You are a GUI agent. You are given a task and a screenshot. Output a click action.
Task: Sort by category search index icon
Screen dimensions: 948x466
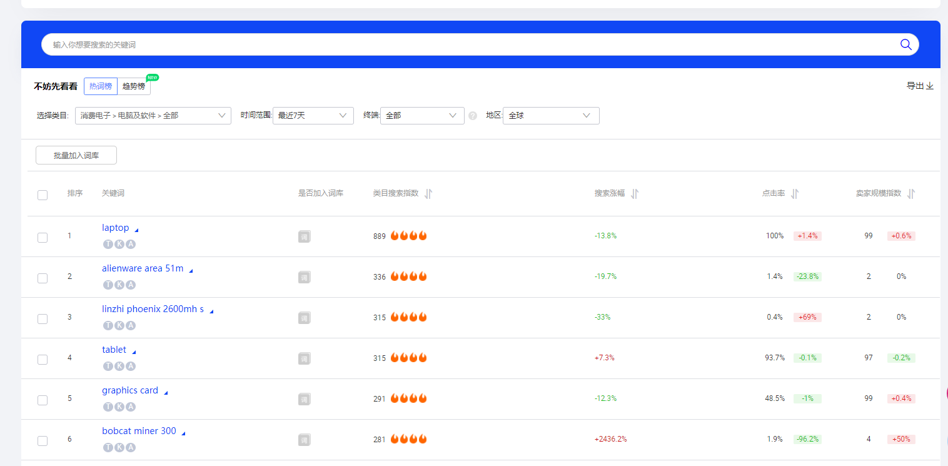coord(428,194)
